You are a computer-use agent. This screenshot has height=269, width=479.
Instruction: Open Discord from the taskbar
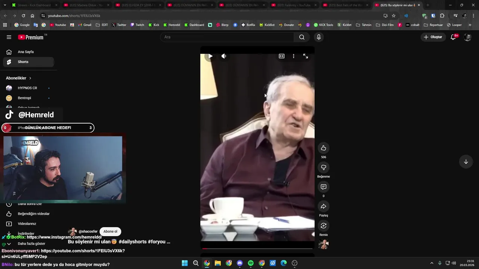[240, 263]
